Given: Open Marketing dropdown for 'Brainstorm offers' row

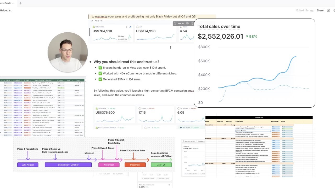Looking at the screenshot, I should point(276,135).
